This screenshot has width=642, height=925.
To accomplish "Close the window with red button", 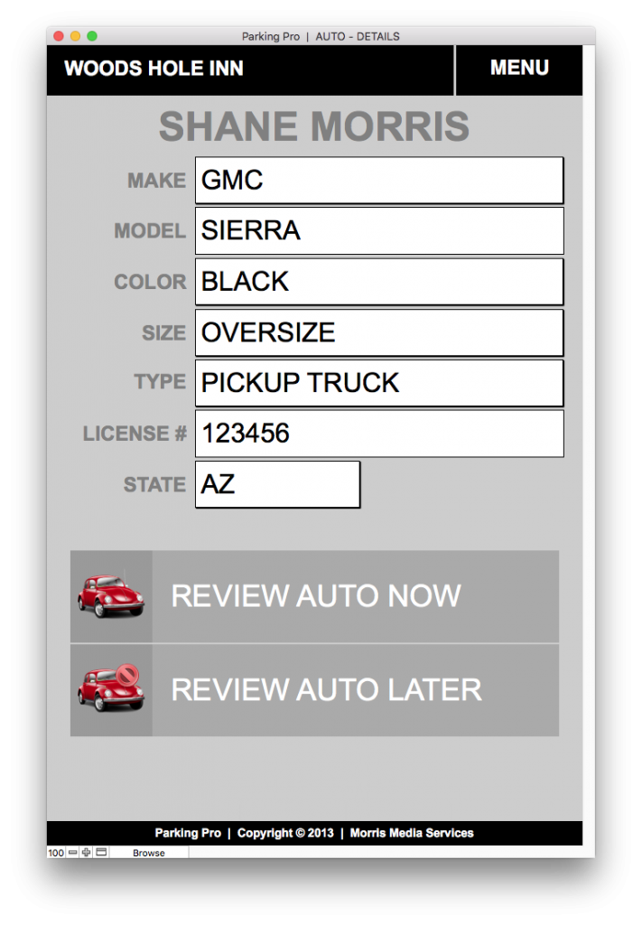I will [x=59, y=36].
